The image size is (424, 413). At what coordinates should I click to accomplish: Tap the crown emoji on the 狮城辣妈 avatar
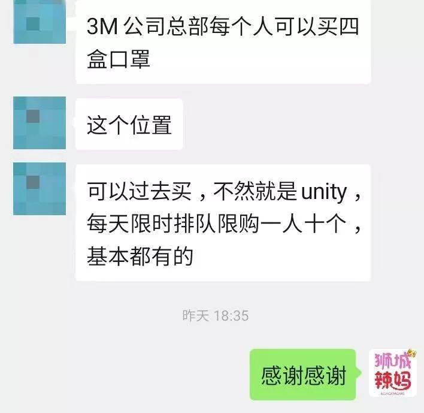click(411, 353)
